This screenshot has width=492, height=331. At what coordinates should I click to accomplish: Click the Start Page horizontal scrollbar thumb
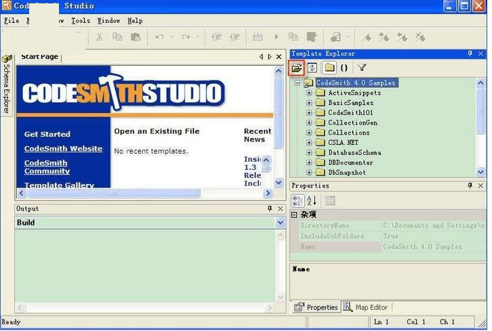pos(113,193)
